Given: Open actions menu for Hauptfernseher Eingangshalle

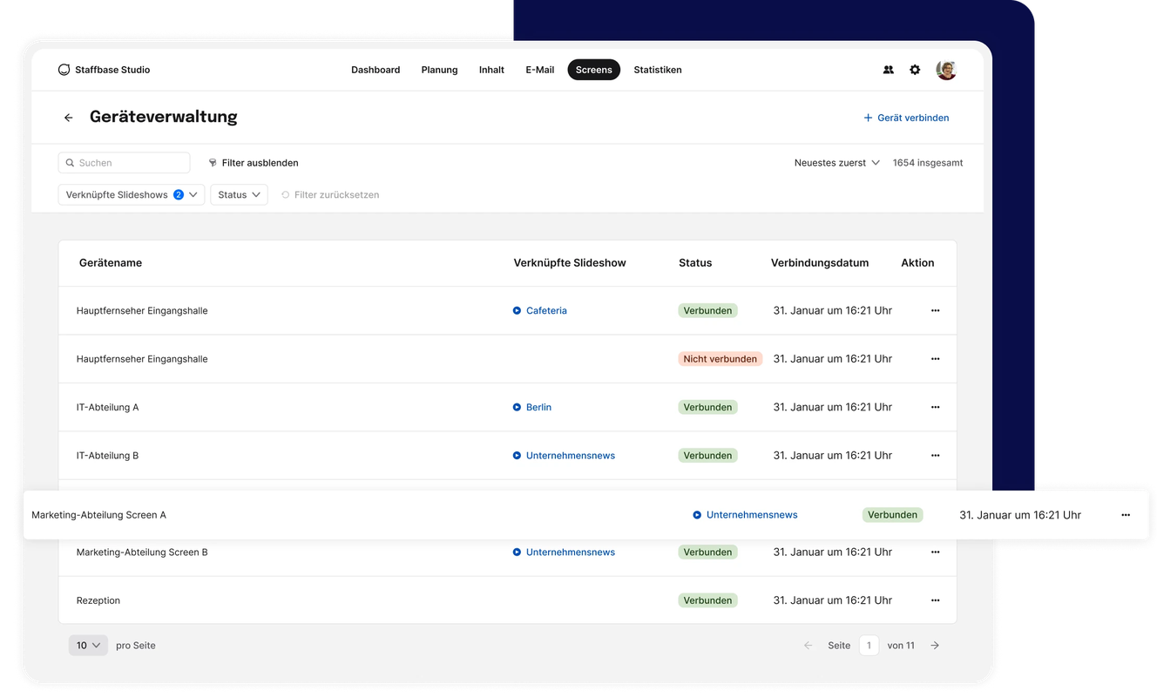Looking at the screenshot, I should pyautogui.click(x=935, y=310).
